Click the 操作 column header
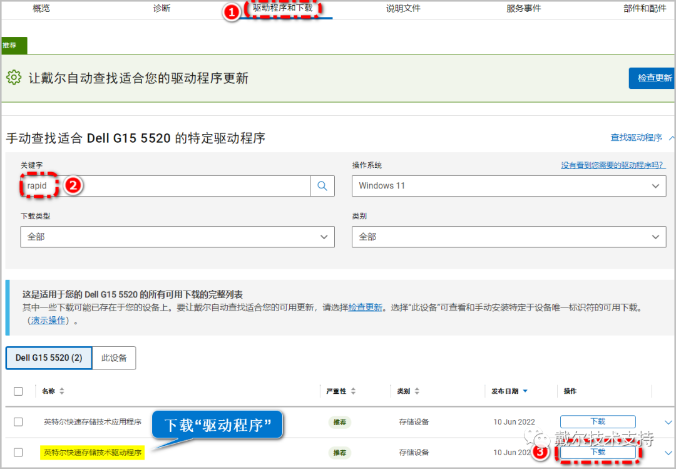Viewport: 676px width, 469px height. [570, 391]
